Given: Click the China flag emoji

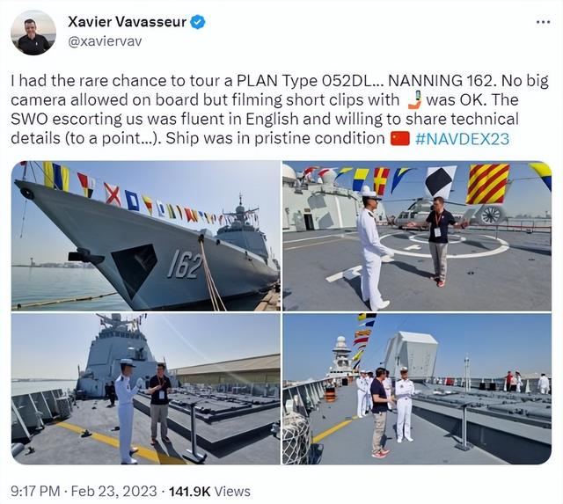Looking at the screenshot, I should pyautogui.click(x=399, y=138).
